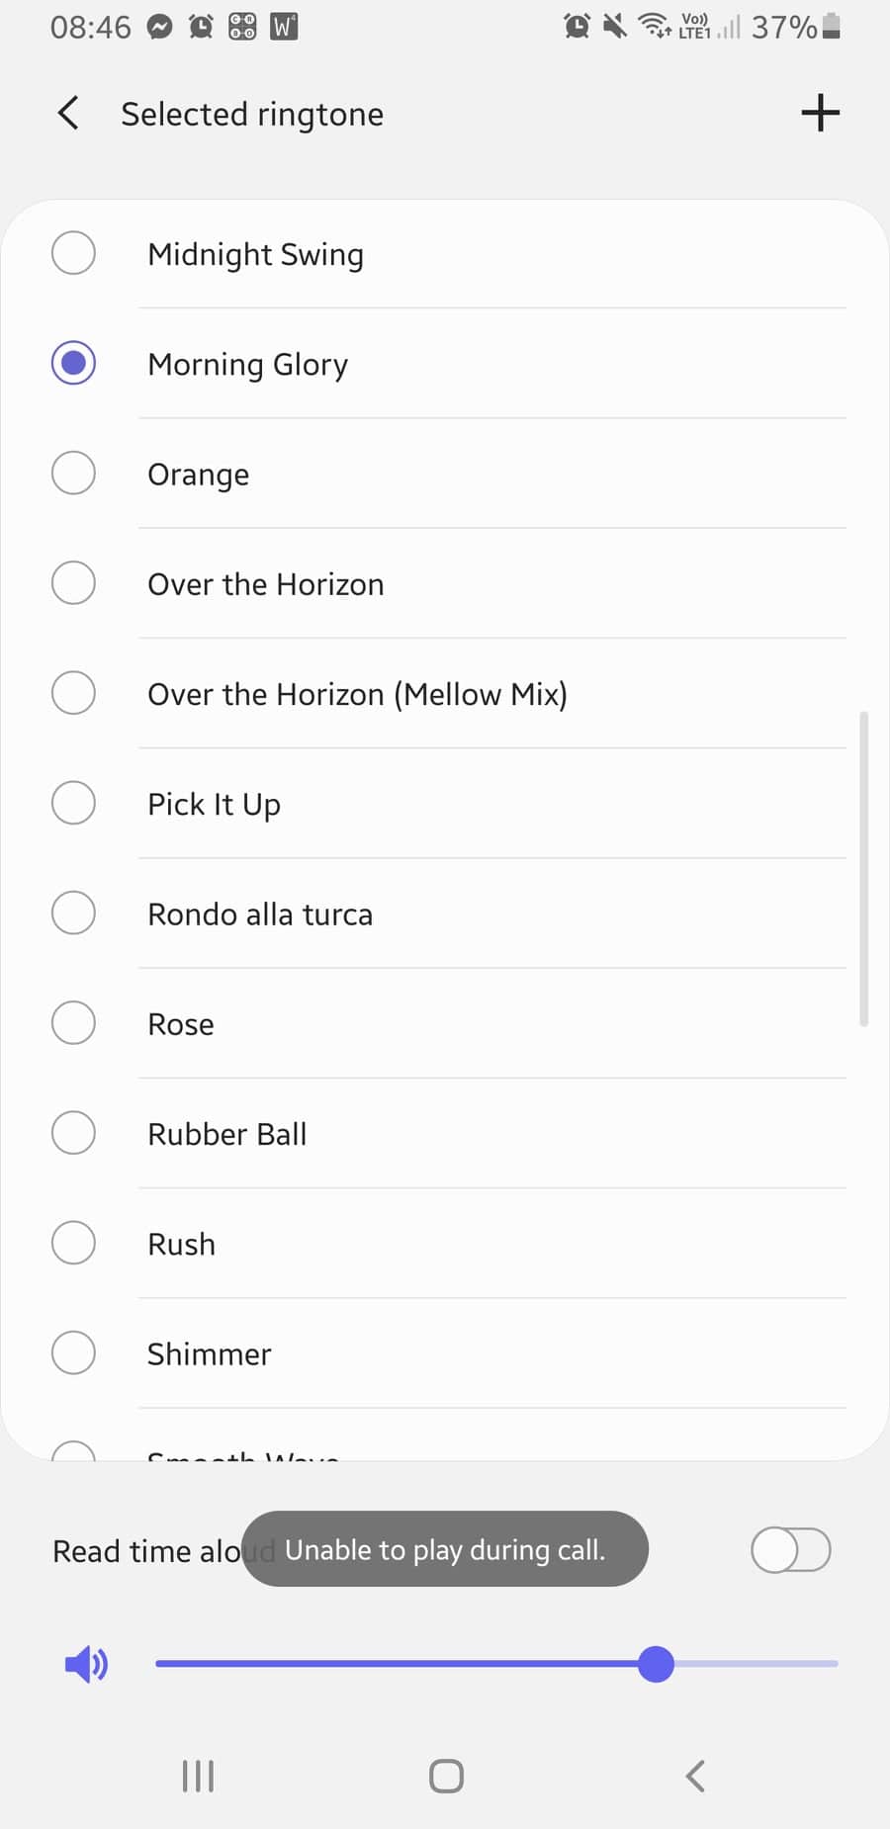This screenshot has height=1829, width=890.
Task: Tap the Morning Glory selected entry
Action: 445,363
